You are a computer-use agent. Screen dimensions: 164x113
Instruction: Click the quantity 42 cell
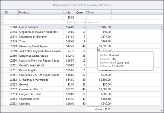[x=81, y=99]
